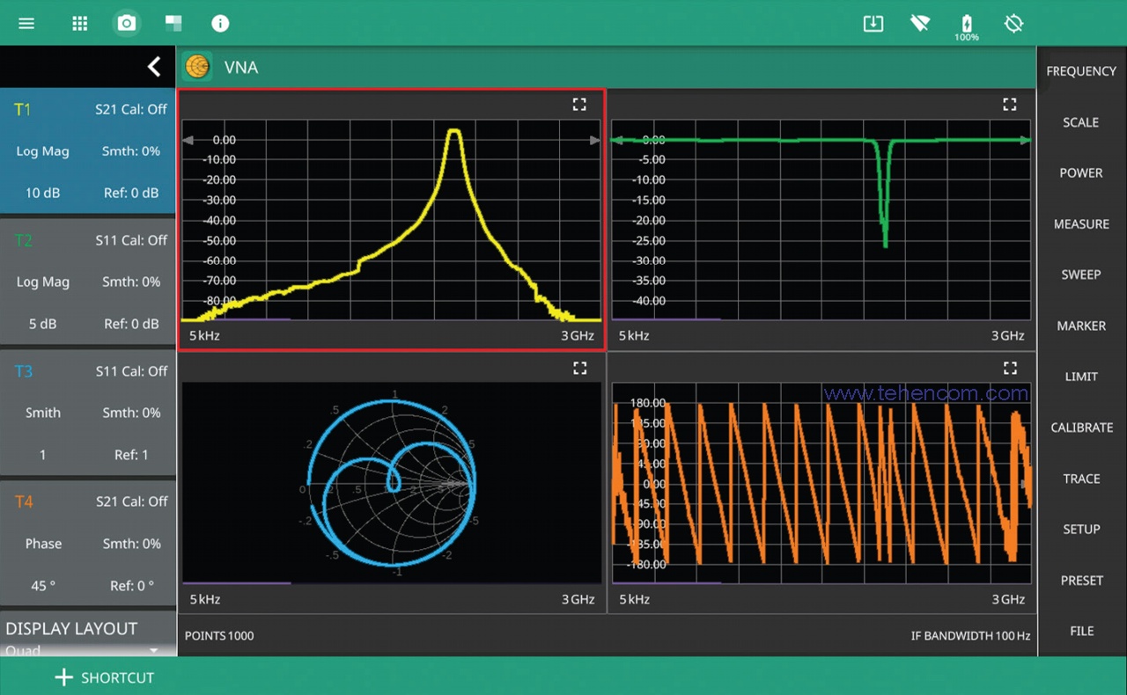The height and width of the screenshot is (695, 1127).
Task: Click the save/download icon in top bar
Action: point(873,23)
